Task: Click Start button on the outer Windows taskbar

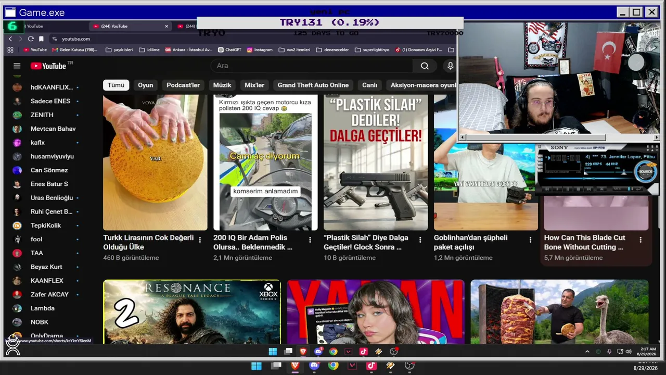Action: pyautogui.click(x=257, y=366)
